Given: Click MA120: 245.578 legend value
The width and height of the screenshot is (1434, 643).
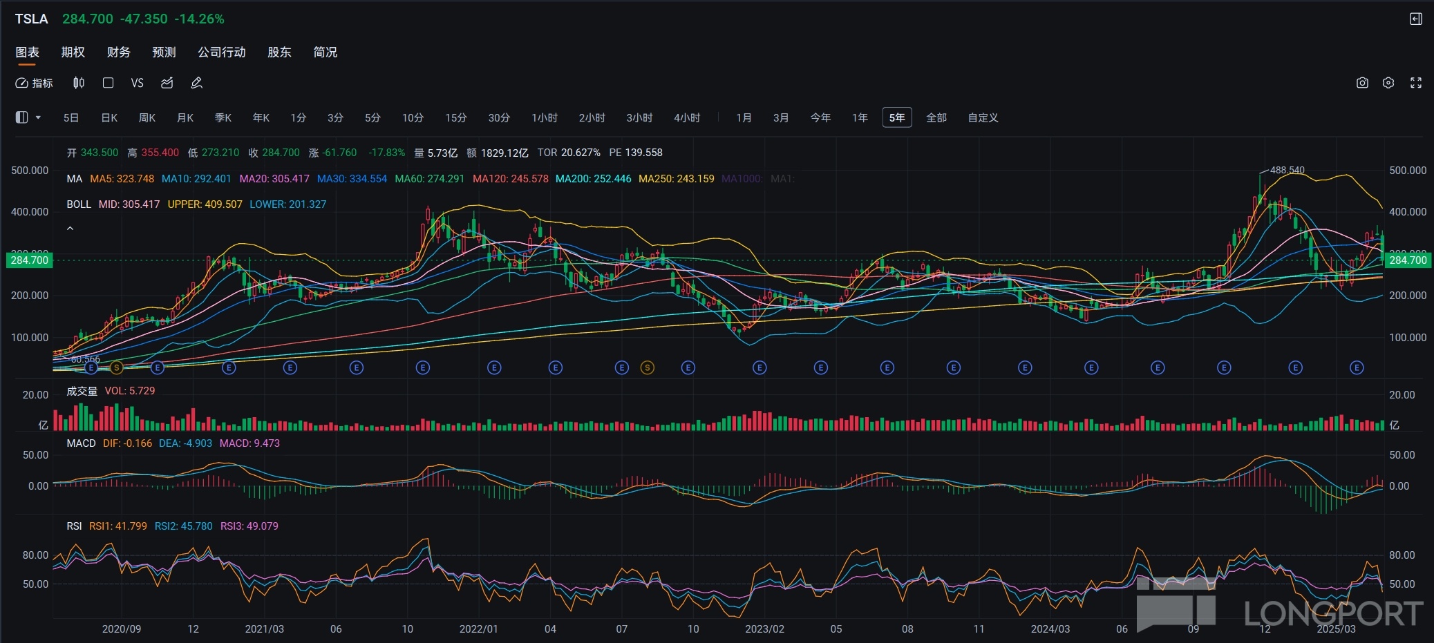Looking at the screenshot, I should click(511, 179).
